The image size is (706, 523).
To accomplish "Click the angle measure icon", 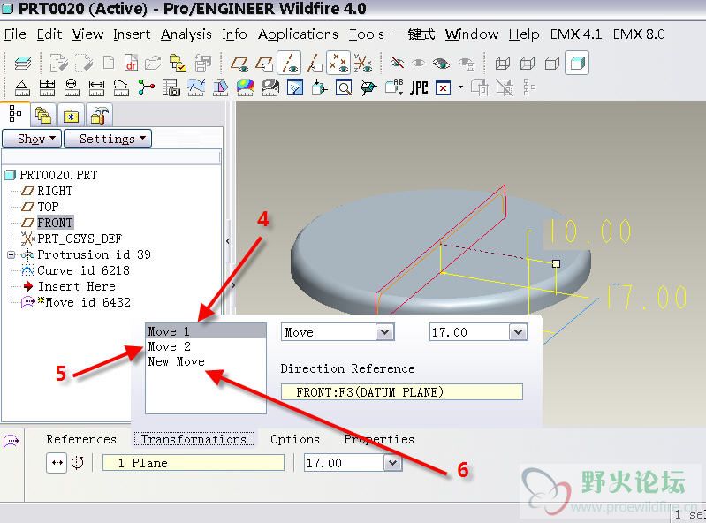I will [x=22, y=87].
